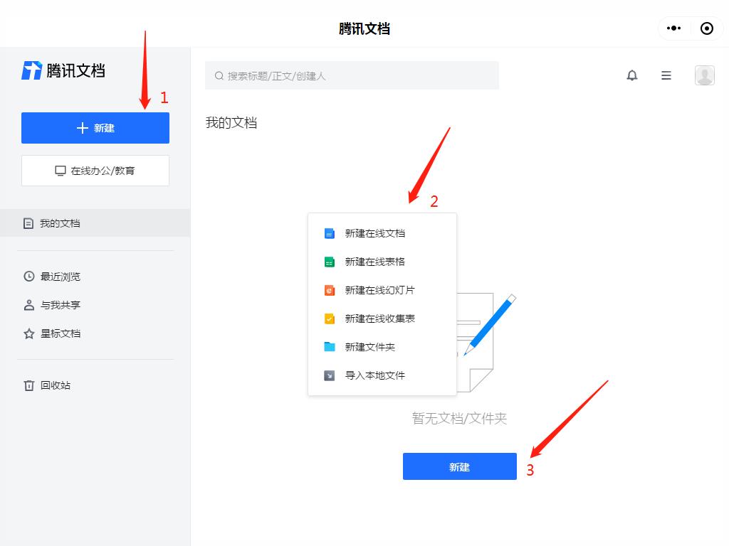729x546 pixels.
Task: Choose 导入本地文件 from the menu
Action: (382, 375)
